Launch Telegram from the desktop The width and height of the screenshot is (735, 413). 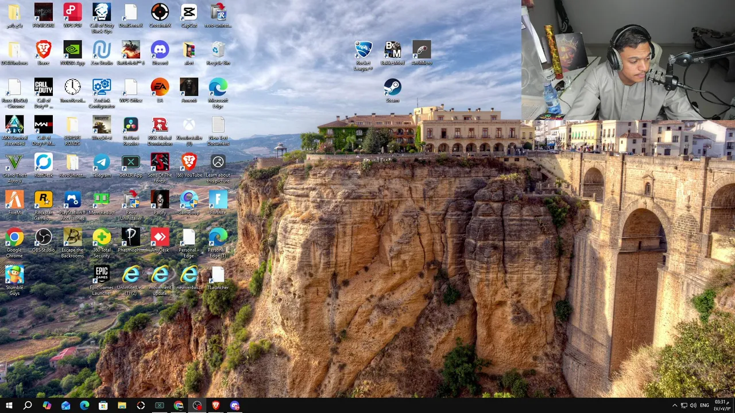(102, 165)
